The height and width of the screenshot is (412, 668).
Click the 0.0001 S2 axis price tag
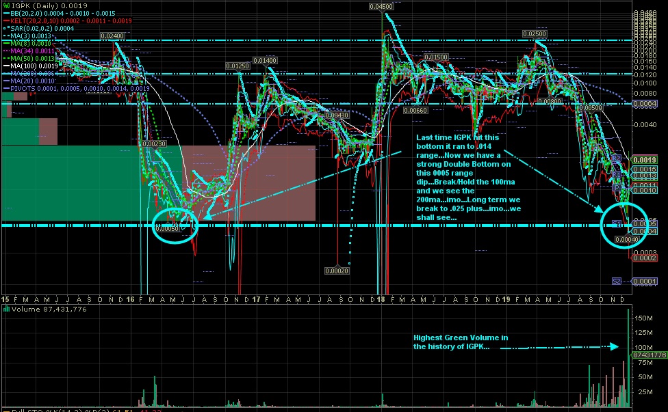coord(645,281)
